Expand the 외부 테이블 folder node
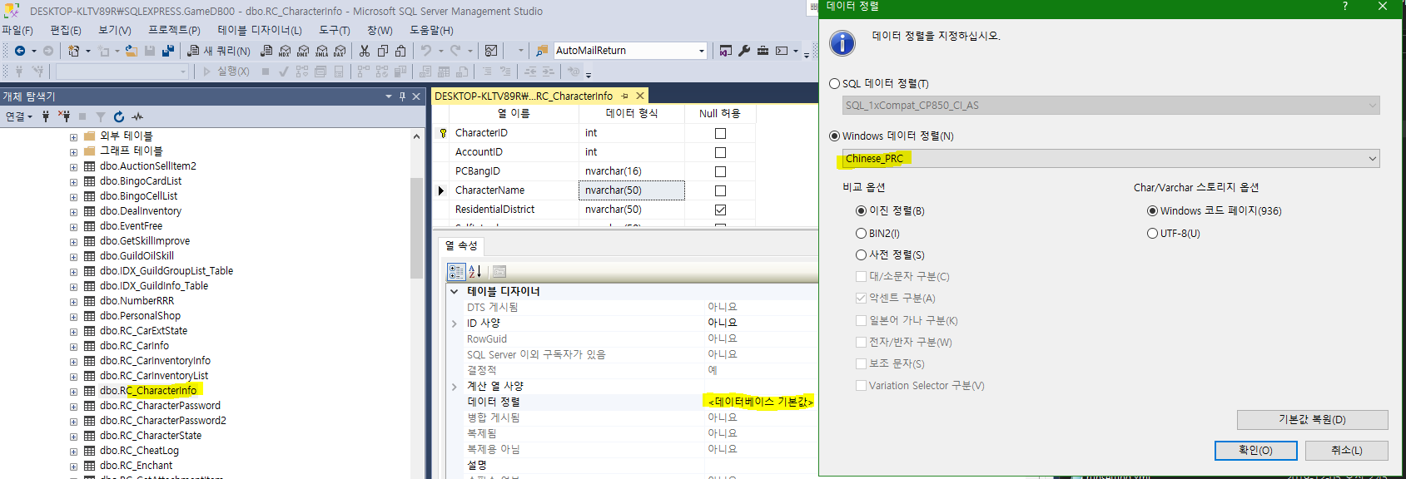This screenshot has height=479, width=1406. (73, 137)
